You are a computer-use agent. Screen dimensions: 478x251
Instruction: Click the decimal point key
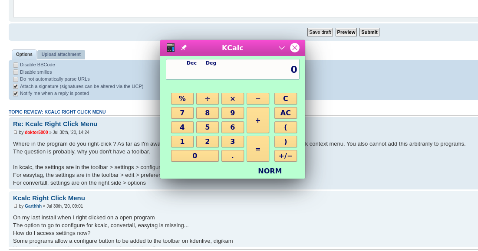233,156
